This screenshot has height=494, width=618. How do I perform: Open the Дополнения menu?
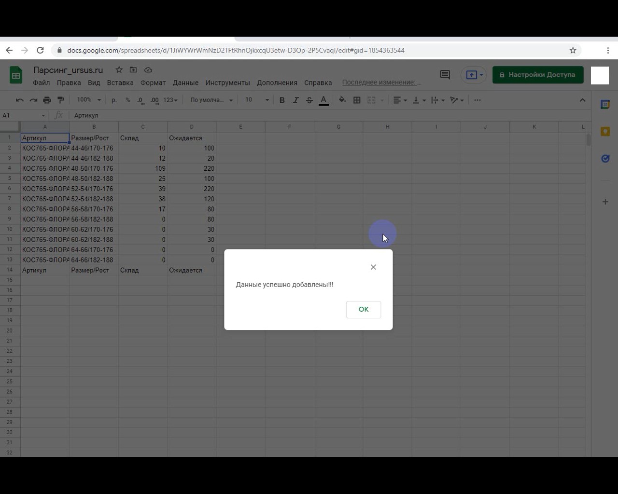click(x=277, y=82)
